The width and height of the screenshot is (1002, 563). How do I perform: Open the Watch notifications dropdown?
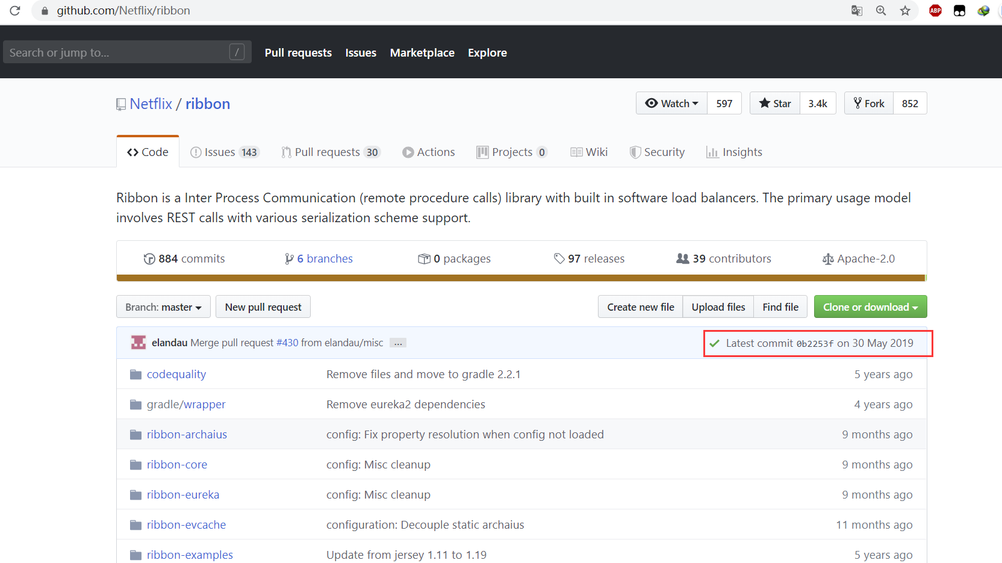[x=672, y=103]
